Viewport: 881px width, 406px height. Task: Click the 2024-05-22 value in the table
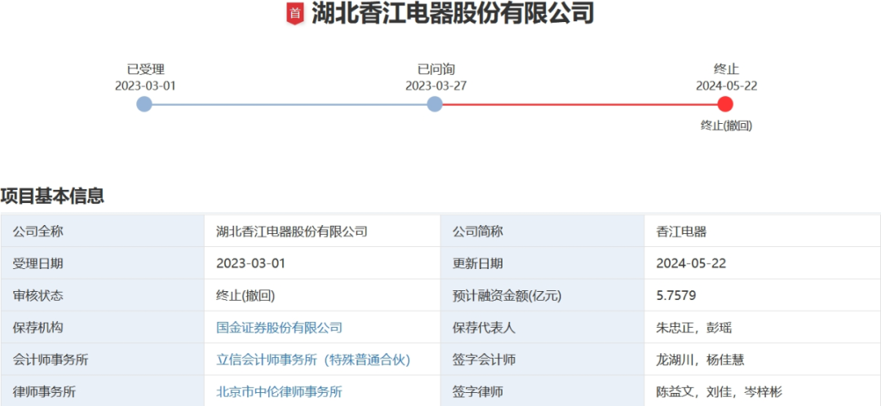tap(691, 263)
